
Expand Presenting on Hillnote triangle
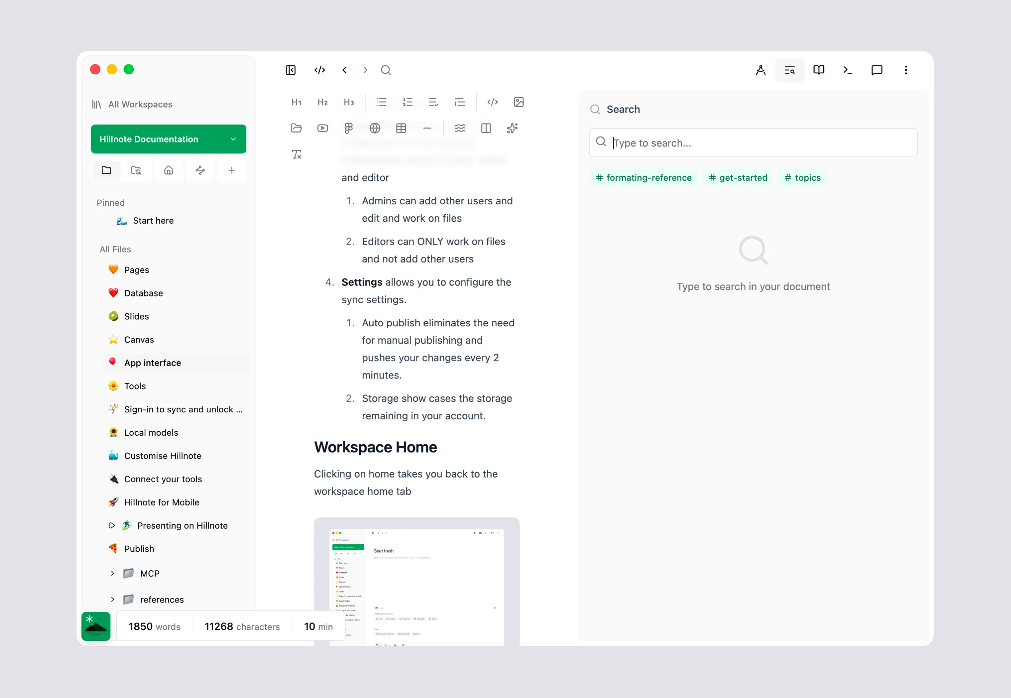(x=112, y=525)
